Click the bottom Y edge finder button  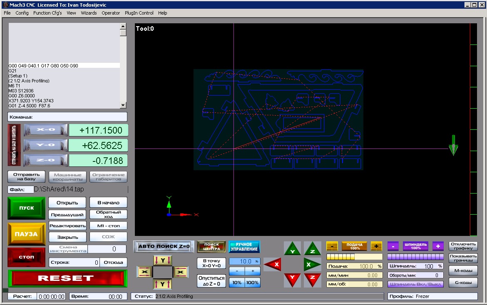[162, 284]
